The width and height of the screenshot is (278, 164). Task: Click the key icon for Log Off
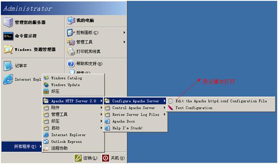(78, 158)
